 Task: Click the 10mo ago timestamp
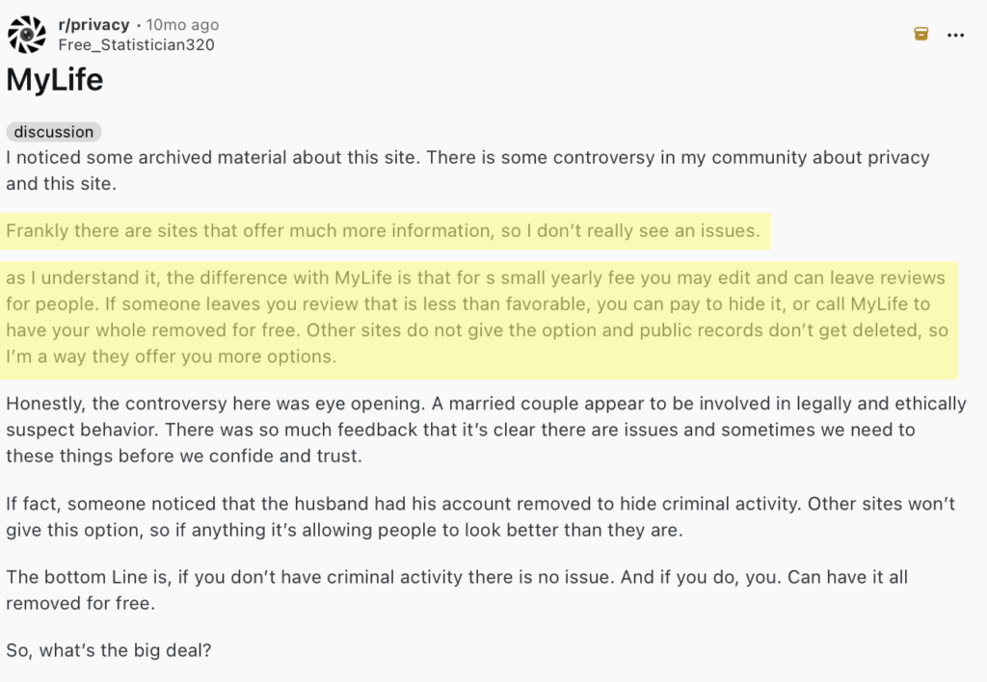[x=181, y=24]
